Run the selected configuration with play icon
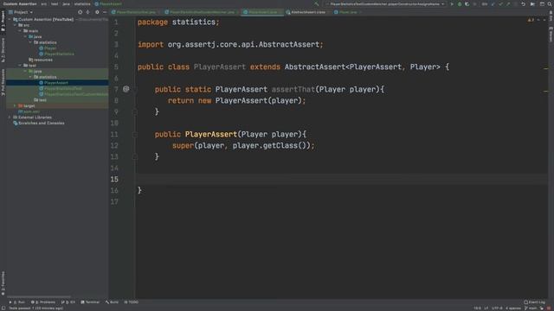 452,3
